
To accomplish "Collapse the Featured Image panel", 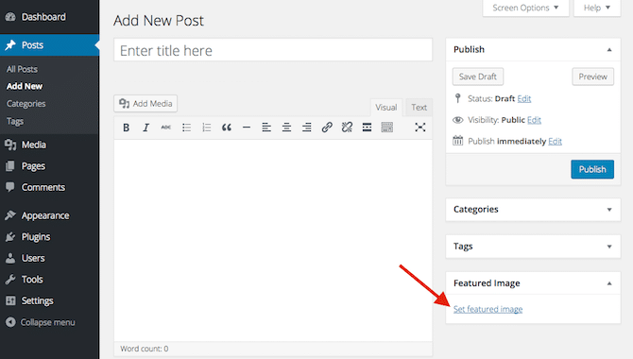I will pos(609,283).
